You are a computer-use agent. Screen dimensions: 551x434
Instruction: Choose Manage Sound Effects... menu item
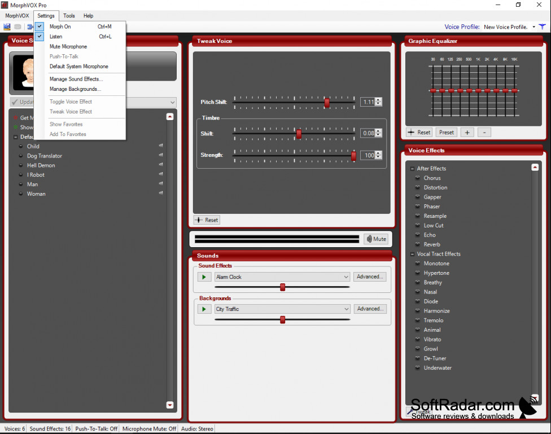(80, 79)
